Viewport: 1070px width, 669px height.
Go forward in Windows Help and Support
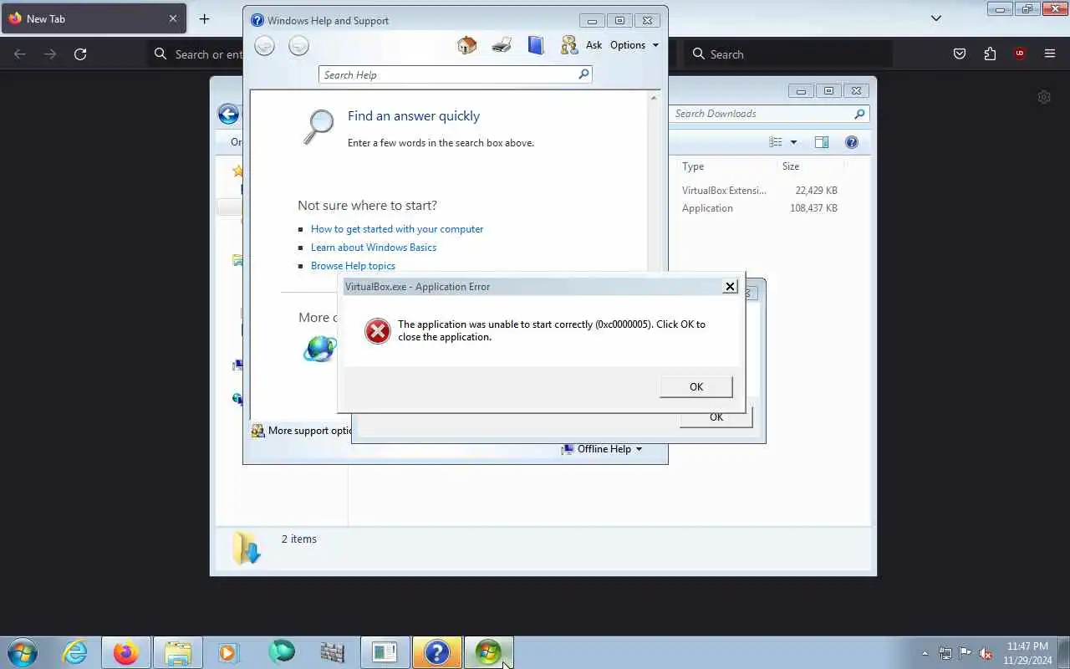pyautogui.click(x=298, y=46)
